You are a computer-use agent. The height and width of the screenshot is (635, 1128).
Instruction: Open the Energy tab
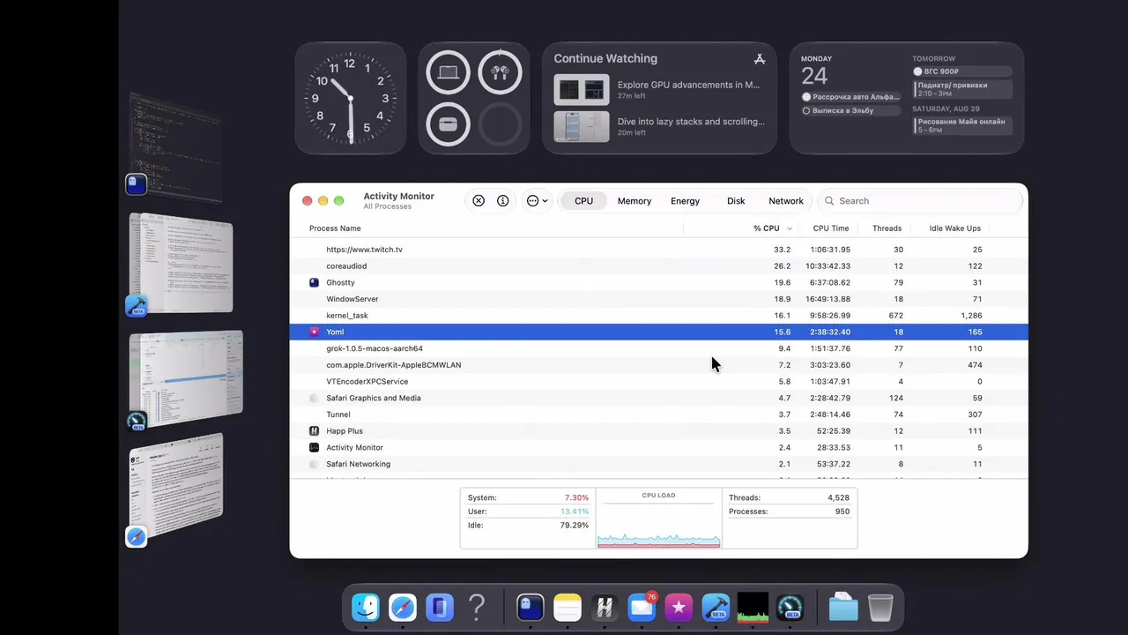pyautogui.click(x=685, y=201)
